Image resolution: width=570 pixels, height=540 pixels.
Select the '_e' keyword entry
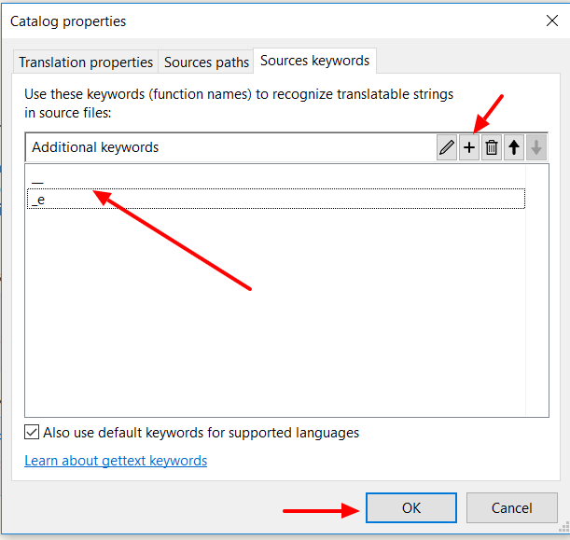38,200
